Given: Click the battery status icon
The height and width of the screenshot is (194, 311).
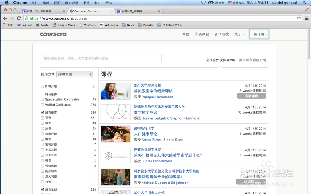Looking at the screenshot, I should pos(211,2).
